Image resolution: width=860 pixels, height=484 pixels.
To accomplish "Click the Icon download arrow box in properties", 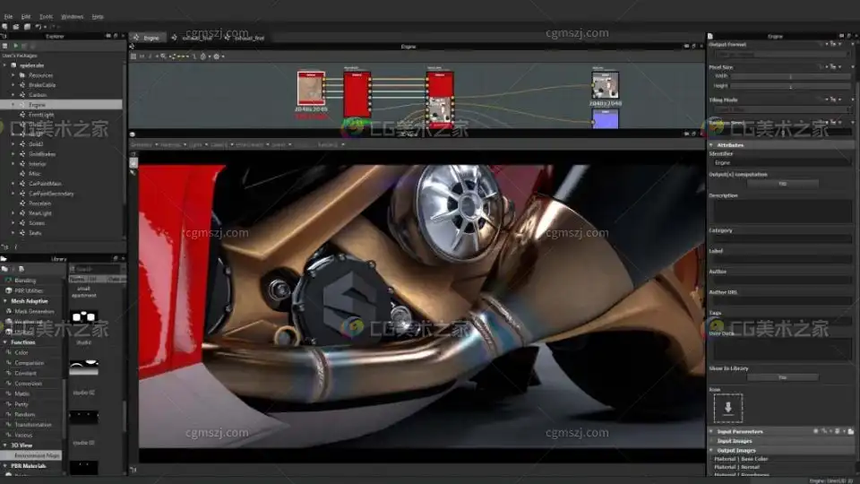I will coord(727,408).
